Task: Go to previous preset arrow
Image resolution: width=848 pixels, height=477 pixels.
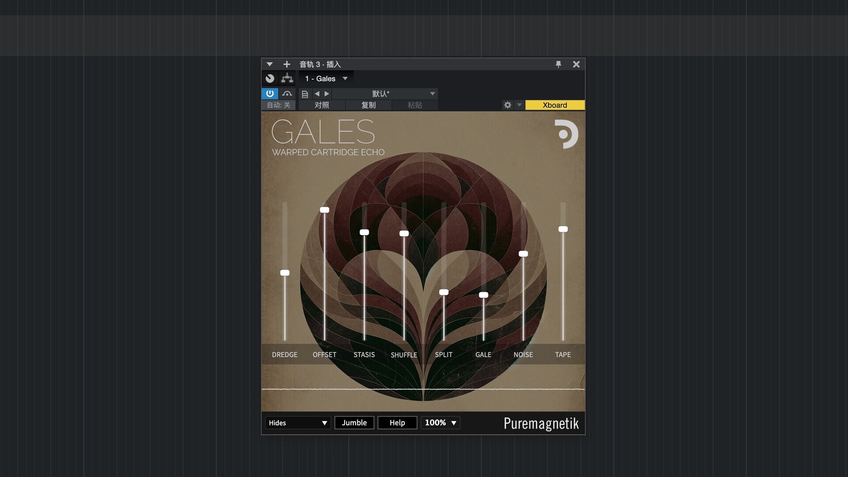Action: (317, 94)
